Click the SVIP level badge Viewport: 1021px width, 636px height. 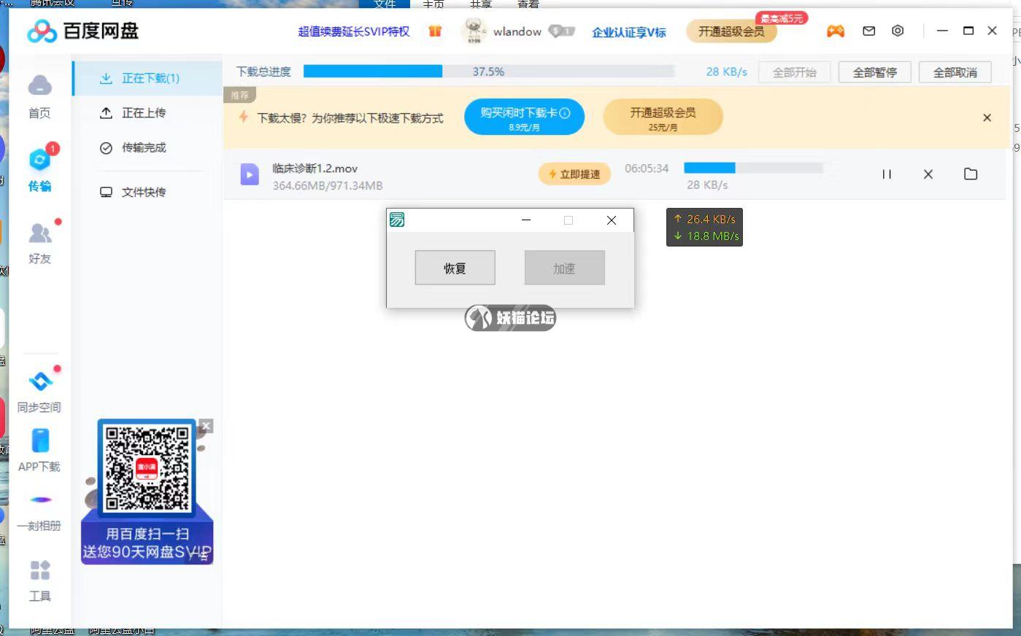tap(562, 31)
